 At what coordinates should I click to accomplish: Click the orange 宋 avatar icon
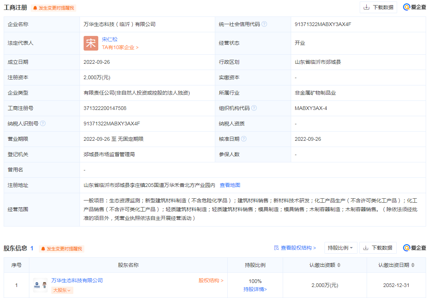click(91, 43)
